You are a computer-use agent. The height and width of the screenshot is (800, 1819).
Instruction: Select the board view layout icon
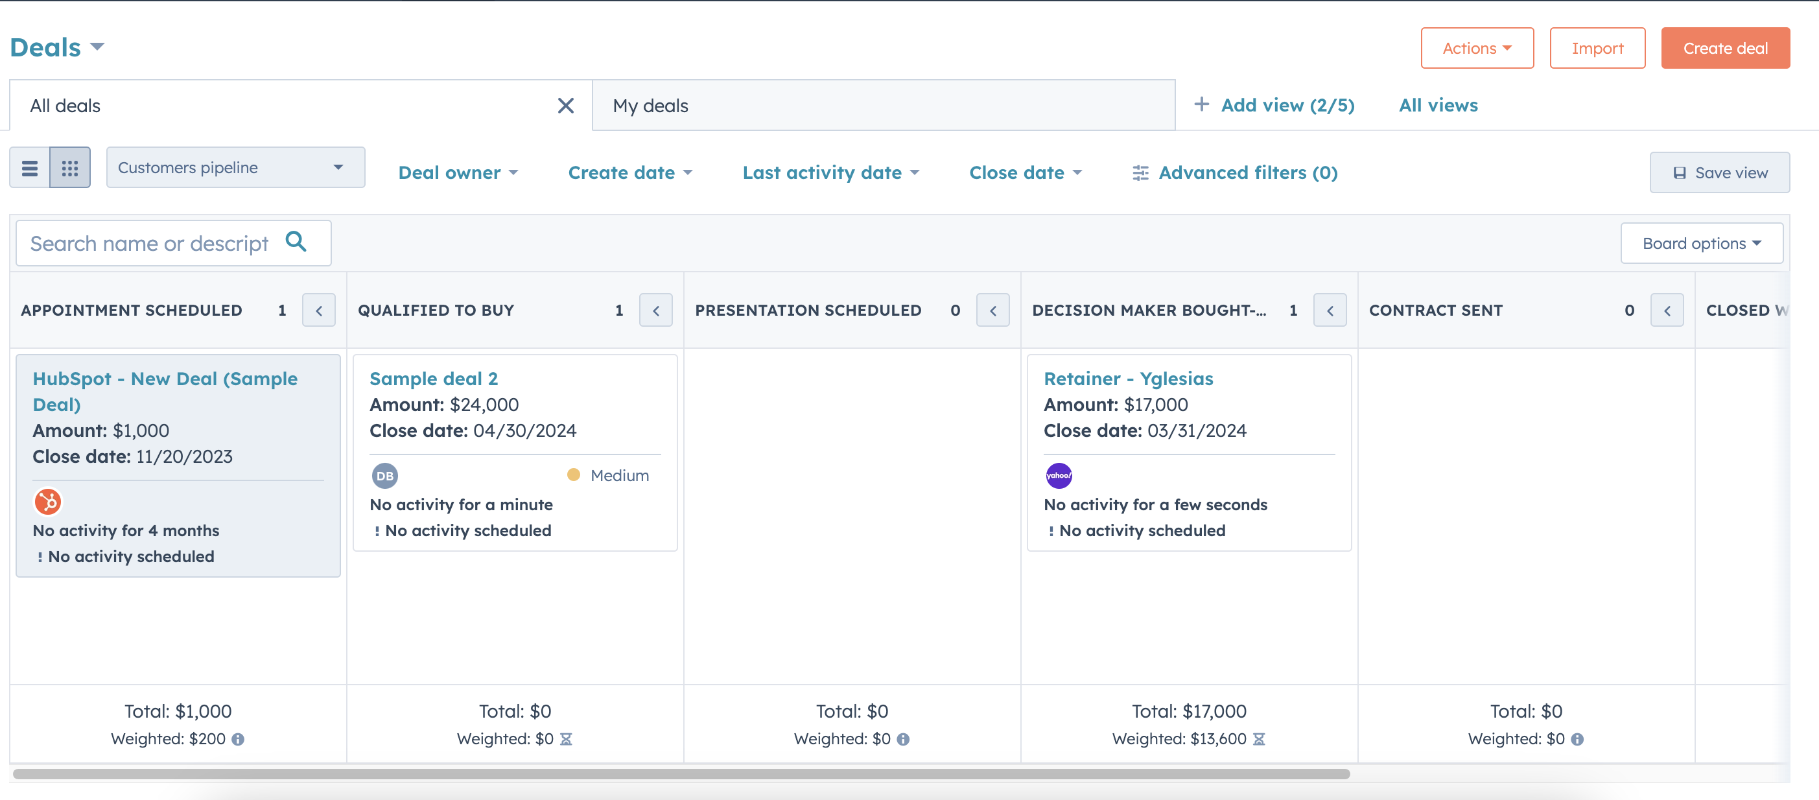[70, 167]
